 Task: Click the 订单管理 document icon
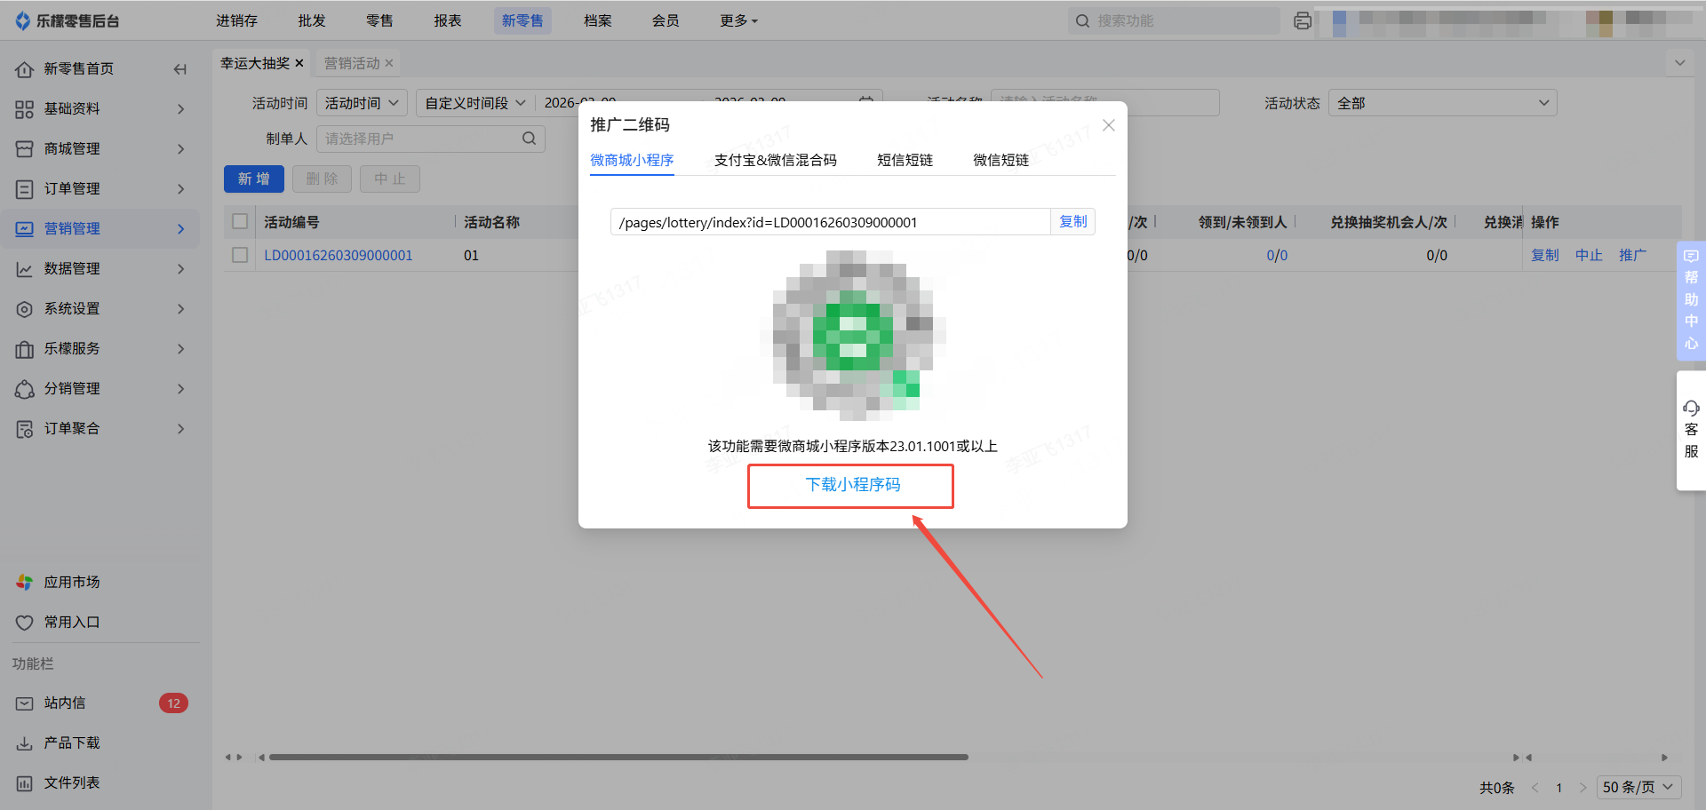[25, 189]
